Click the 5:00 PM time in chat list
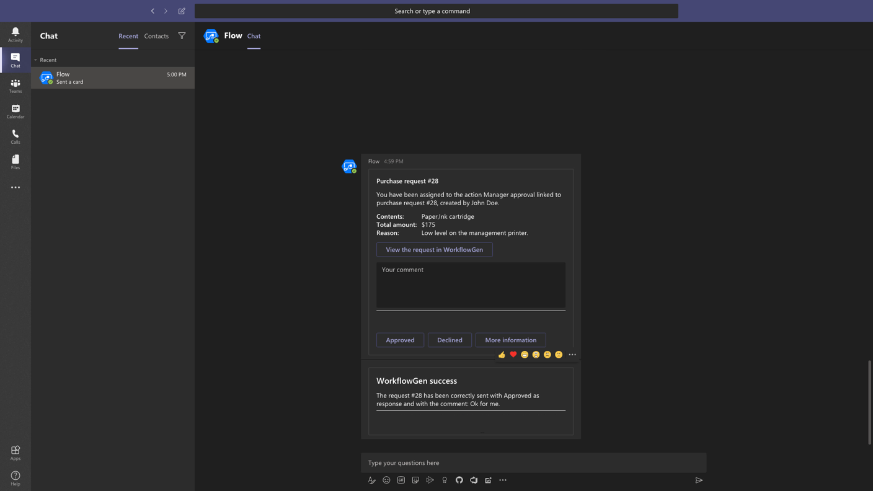This screenshot has height=491, width=873. tap(177, 74)
